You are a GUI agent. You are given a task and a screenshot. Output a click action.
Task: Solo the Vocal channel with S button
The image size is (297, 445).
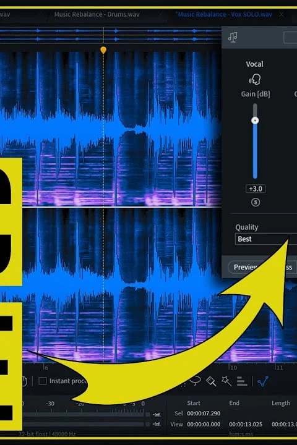click(x=256, y=202)
